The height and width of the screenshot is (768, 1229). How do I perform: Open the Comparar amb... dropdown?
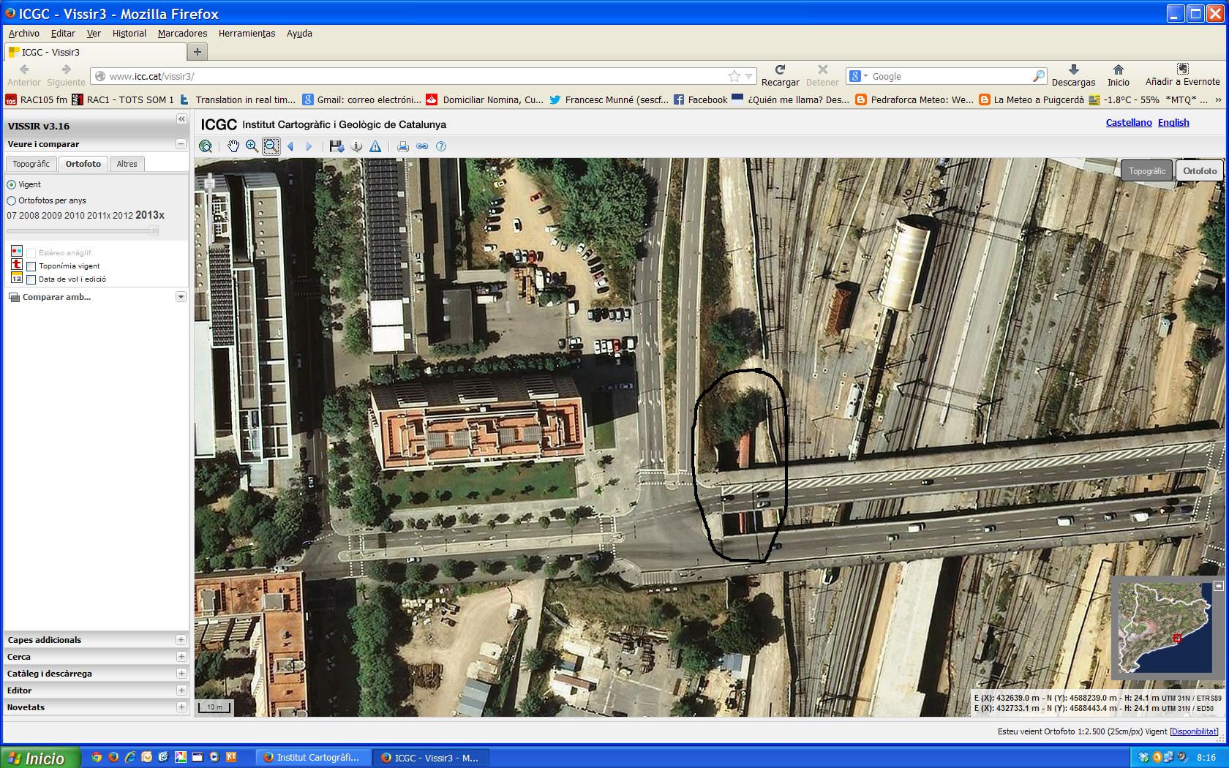tap(181, 297)
